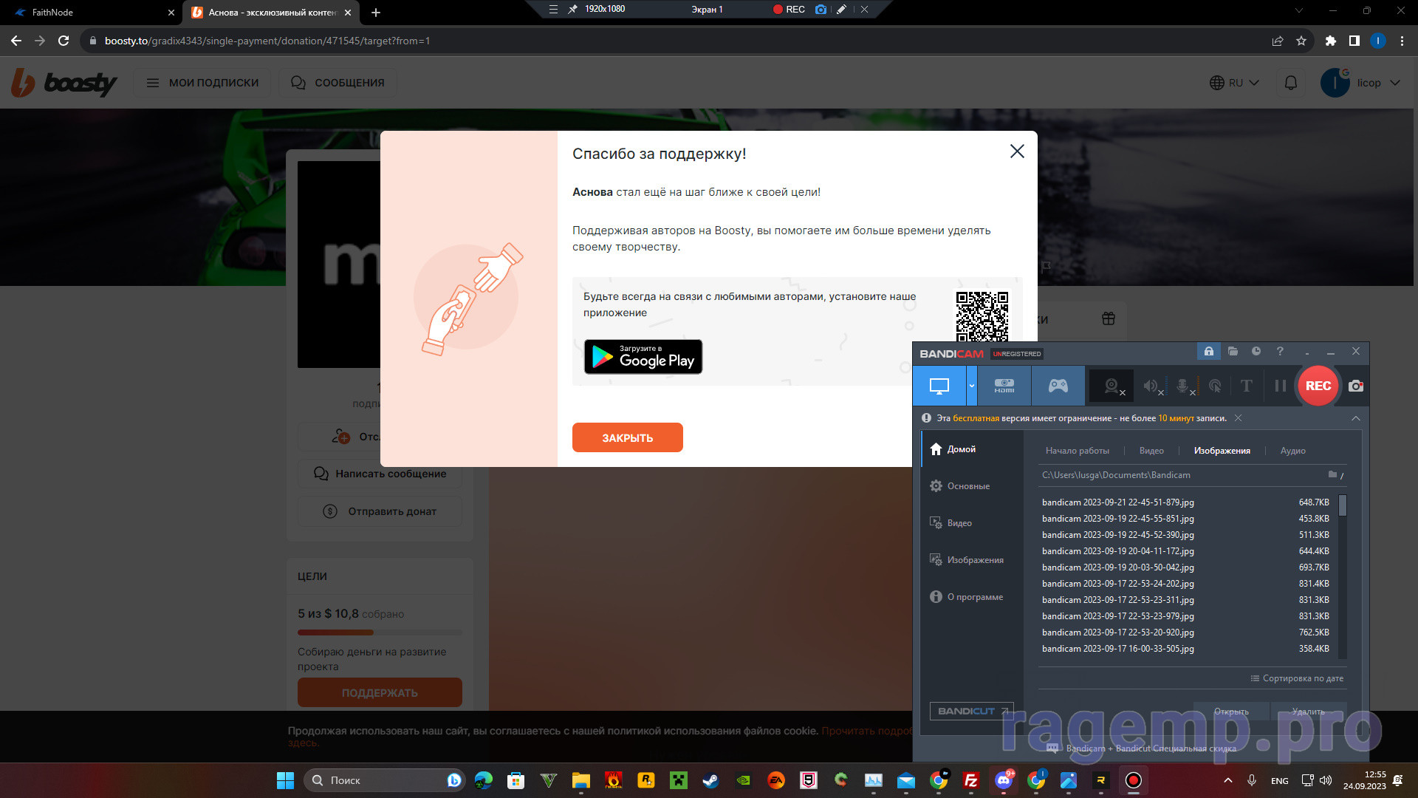This screenshot has height=798, width=1418.
Task: Open Steam from taskbar
Action: click(710, 780)
